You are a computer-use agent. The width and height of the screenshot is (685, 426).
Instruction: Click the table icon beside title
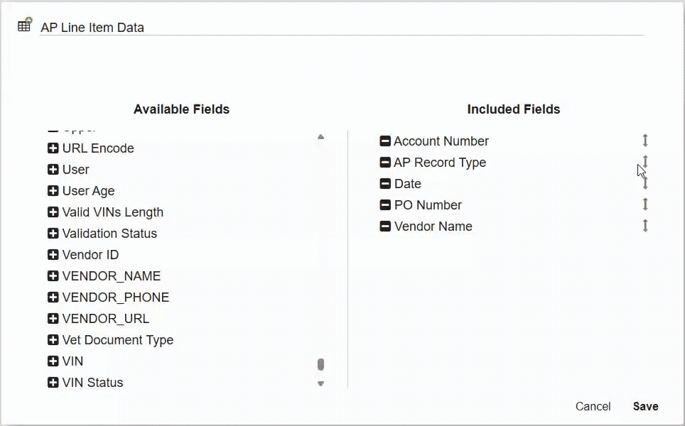point(25,24)
